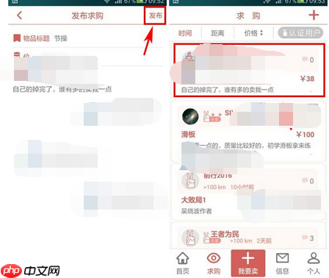The image size is (329, 278).
Task: Add a new listing with the plus icon
Action: (314, 15)
